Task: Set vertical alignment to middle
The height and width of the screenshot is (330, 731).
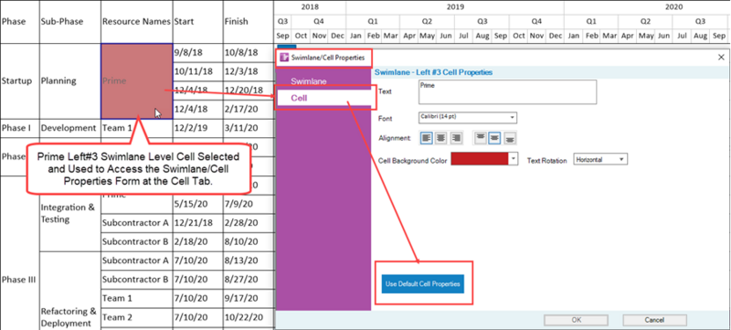Action: (494, 138)
